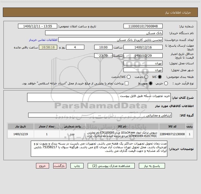
Task: Click the پاسخ به نیاز button
Action: pos(152,166)
